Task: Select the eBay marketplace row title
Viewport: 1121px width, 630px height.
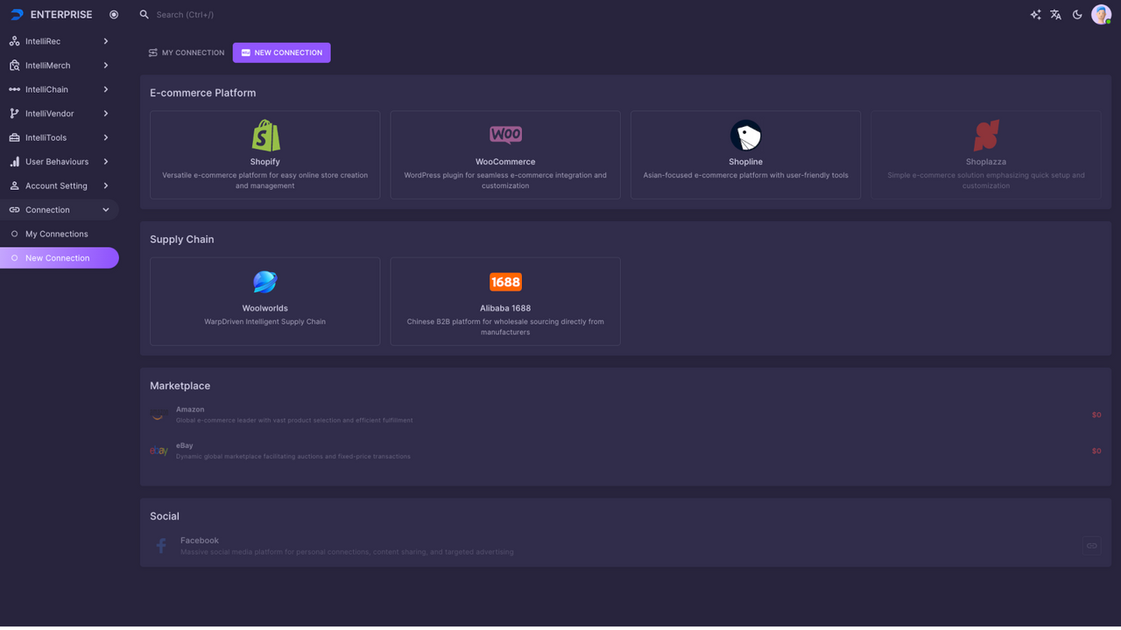Action: pyautogui.click(x=184, y=445)
